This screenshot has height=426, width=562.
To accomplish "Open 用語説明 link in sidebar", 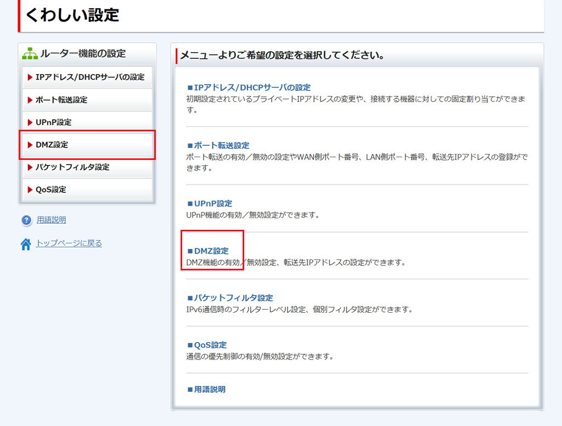I will tap(51, 220).
